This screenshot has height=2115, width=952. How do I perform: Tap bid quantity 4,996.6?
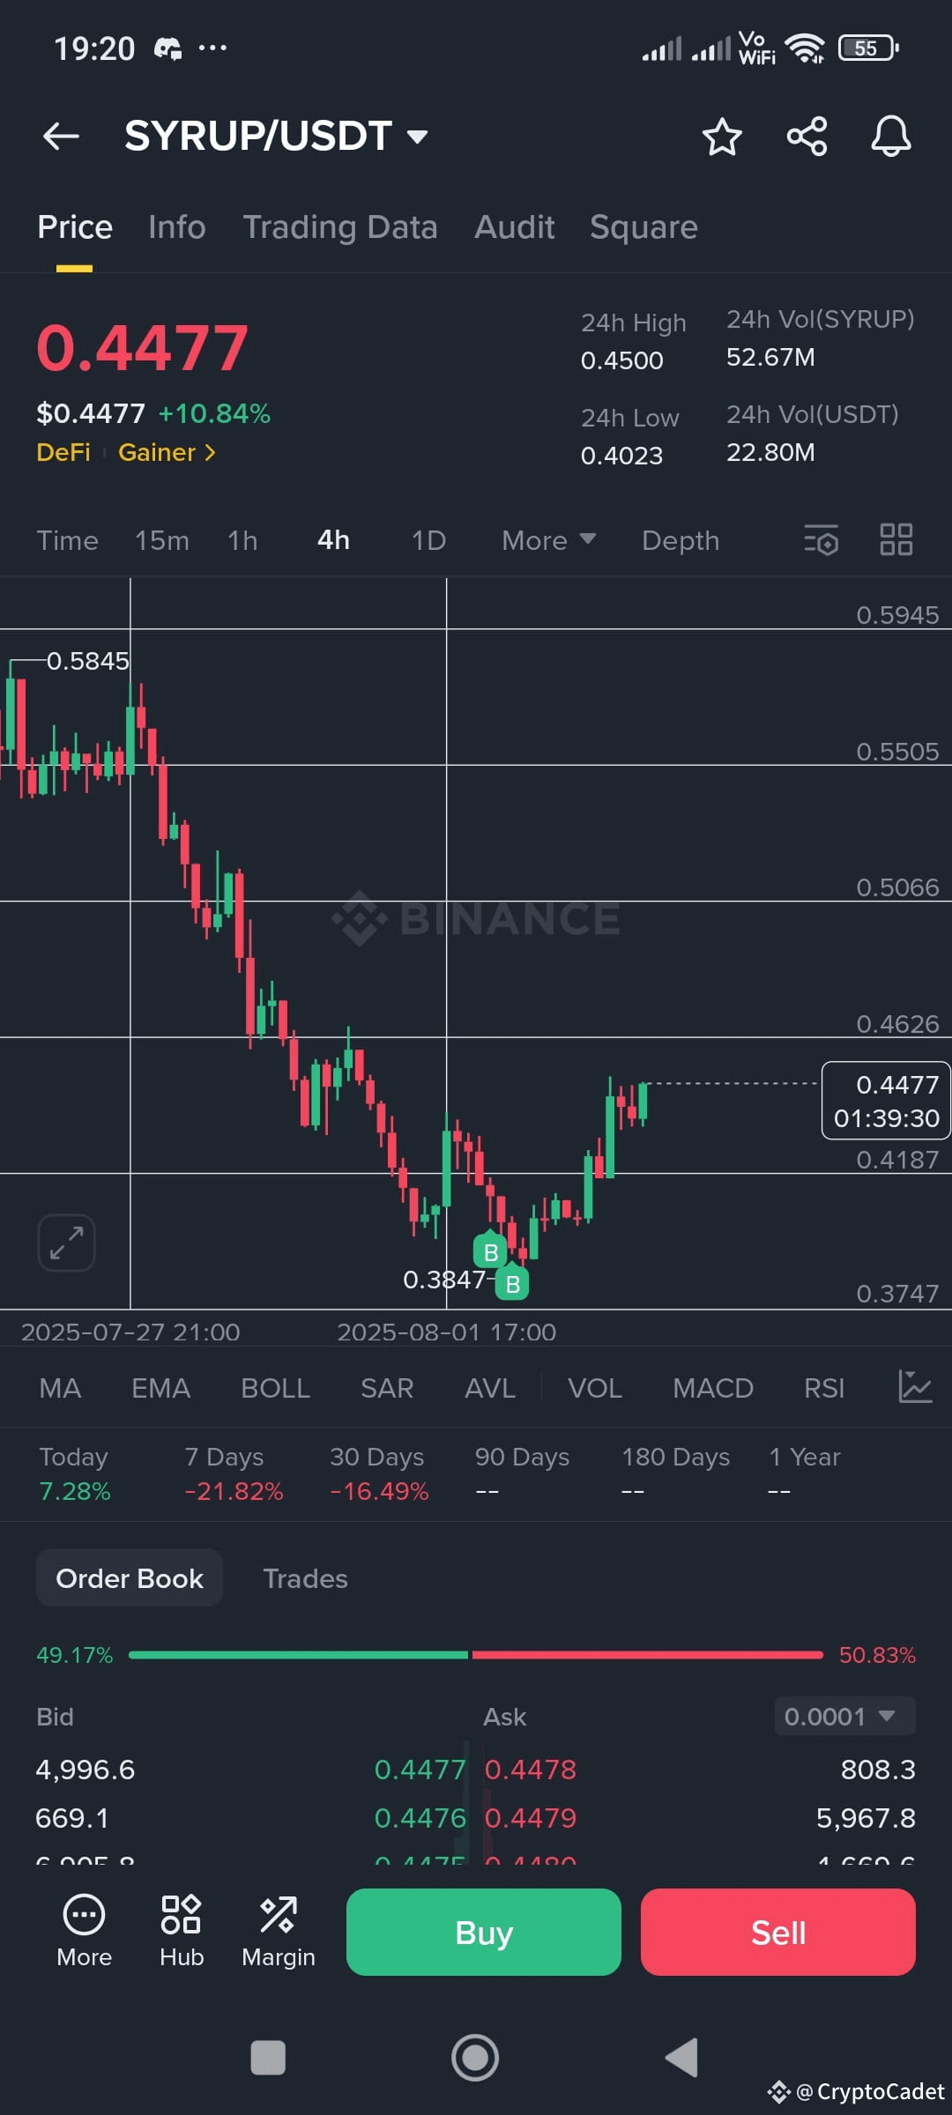click(86, 1770)
